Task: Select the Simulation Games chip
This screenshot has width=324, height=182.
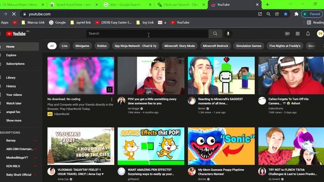Action: (249, 46)
